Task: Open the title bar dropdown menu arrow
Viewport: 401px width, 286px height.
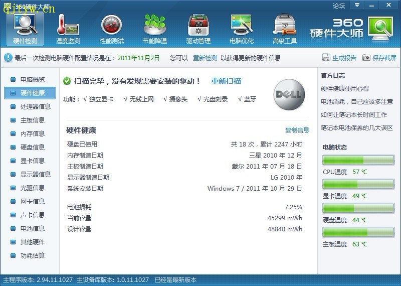Action: point(357,5)
